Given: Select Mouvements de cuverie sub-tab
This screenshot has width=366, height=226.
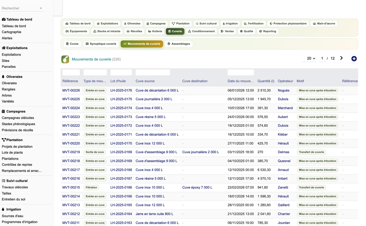Looking at the screenshot, I should 142,44.
